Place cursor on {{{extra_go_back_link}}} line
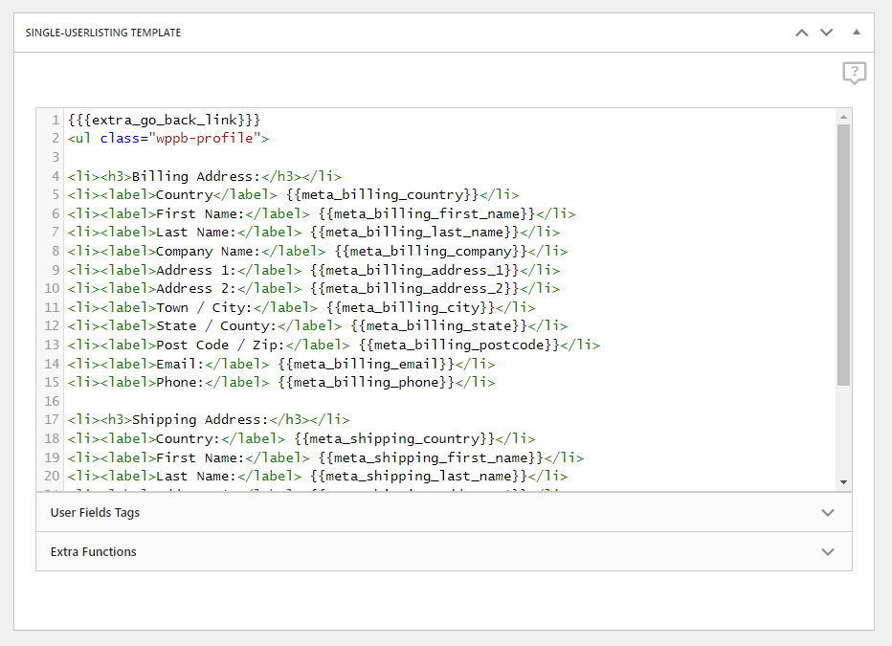Image resolution: width=892 pixels, height=646 pixels. 164,120
